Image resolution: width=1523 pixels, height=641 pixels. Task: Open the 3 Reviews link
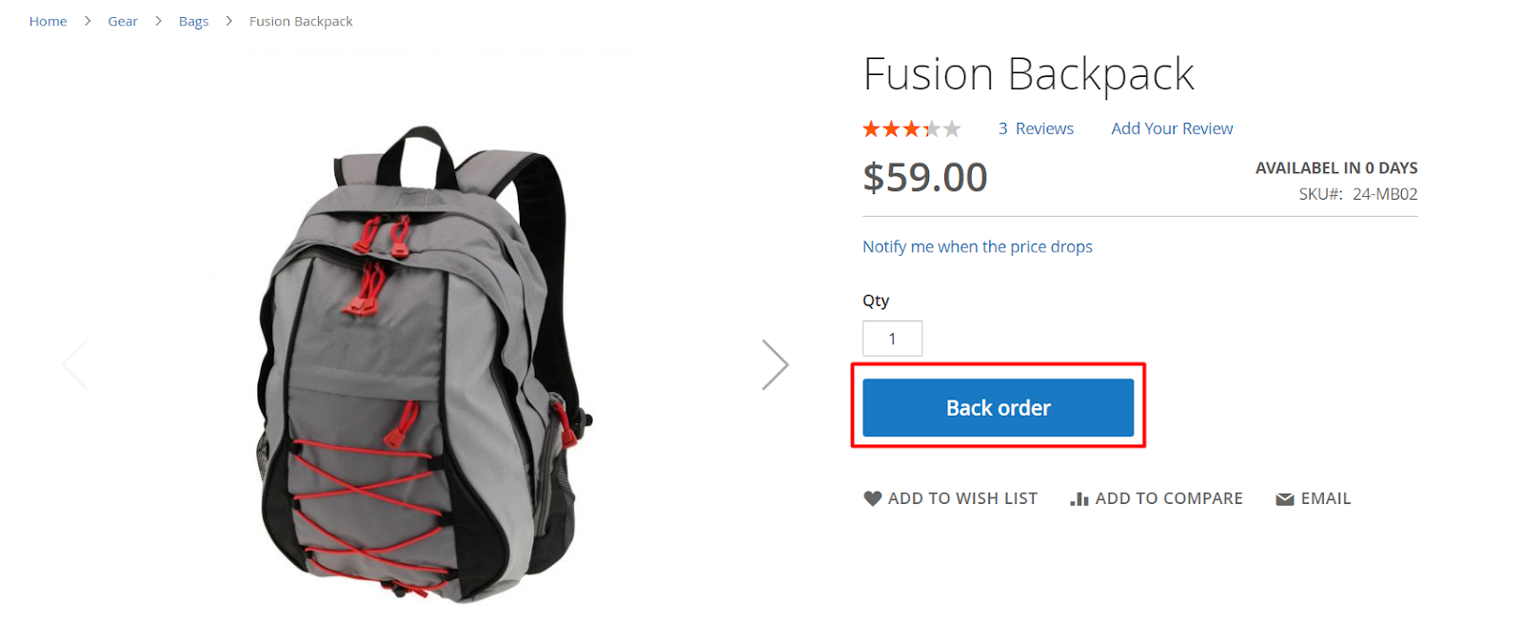(1036, 128)
